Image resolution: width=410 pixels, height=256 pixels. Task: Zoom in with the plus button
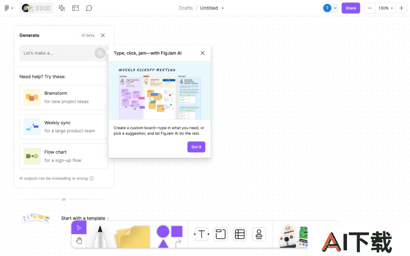pyautogui.click(x=401, y=8)
